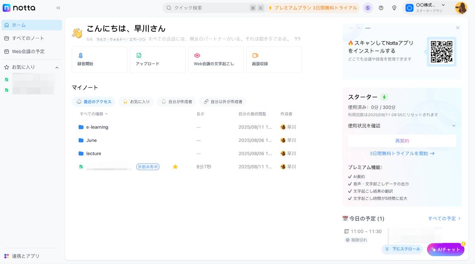
Task: Click the 11:00 ~ 11:30 schedule entry
Action: point(366,231)
